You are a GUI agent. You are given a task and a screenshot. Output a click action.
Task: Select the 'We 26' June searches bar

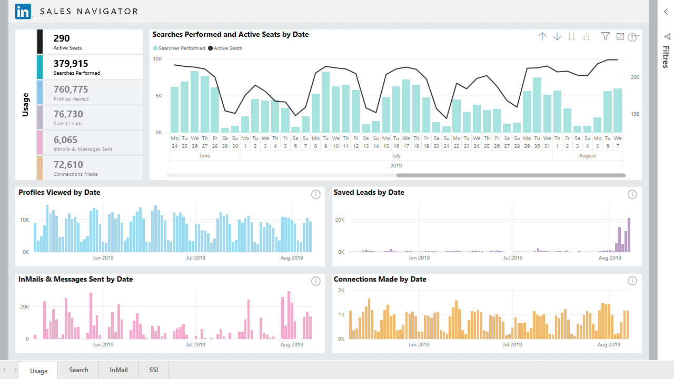[195, 102]
